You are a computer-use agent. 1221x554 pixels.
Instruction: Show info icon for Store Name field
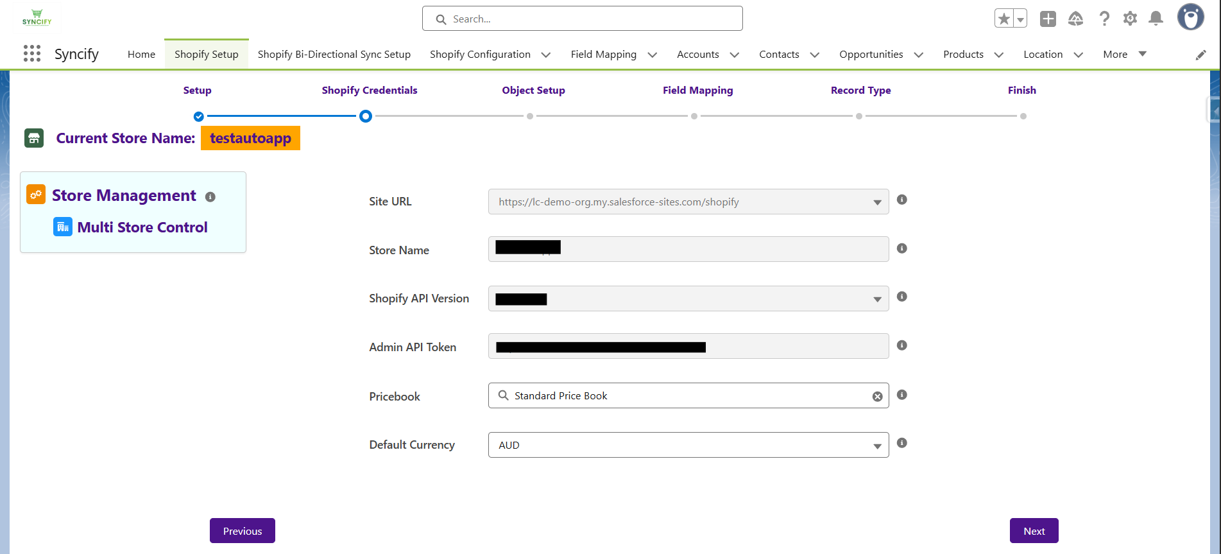click(x=901, y=248)
